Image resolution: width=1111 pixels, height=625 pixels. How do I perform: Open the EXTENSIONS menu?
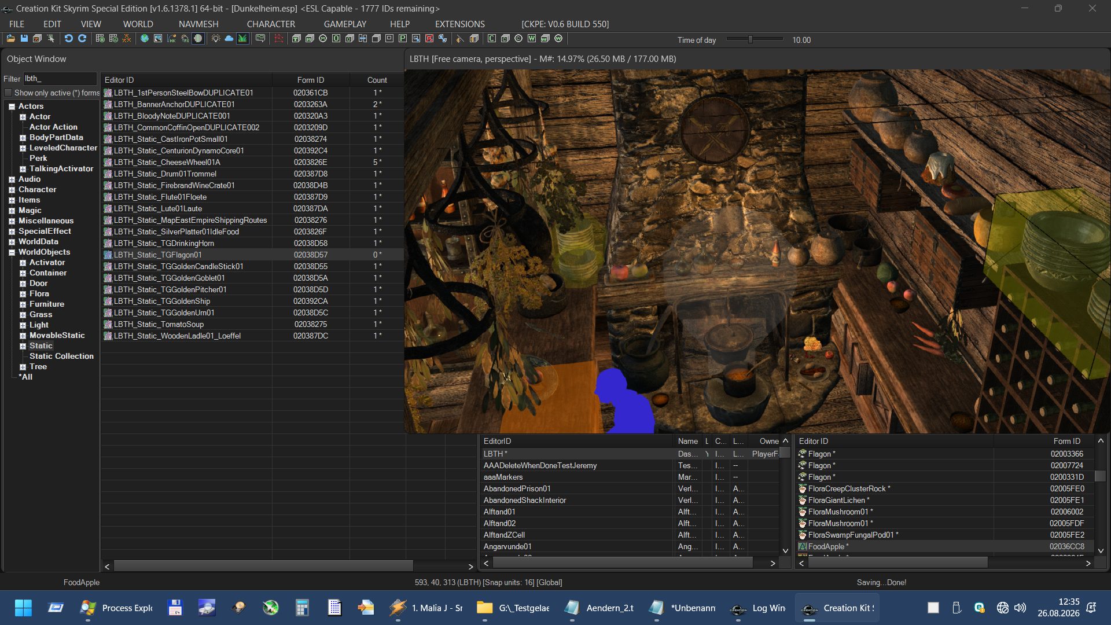click(x=460, y=24)
